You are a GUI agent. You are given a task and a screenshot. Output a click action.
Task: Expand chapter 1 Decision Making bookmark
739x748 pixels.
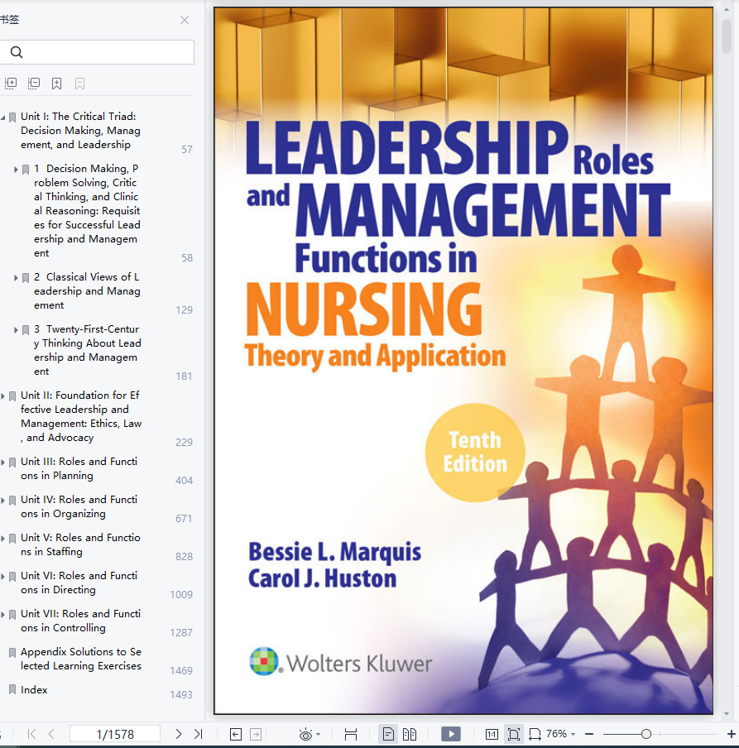click(16, 170)
